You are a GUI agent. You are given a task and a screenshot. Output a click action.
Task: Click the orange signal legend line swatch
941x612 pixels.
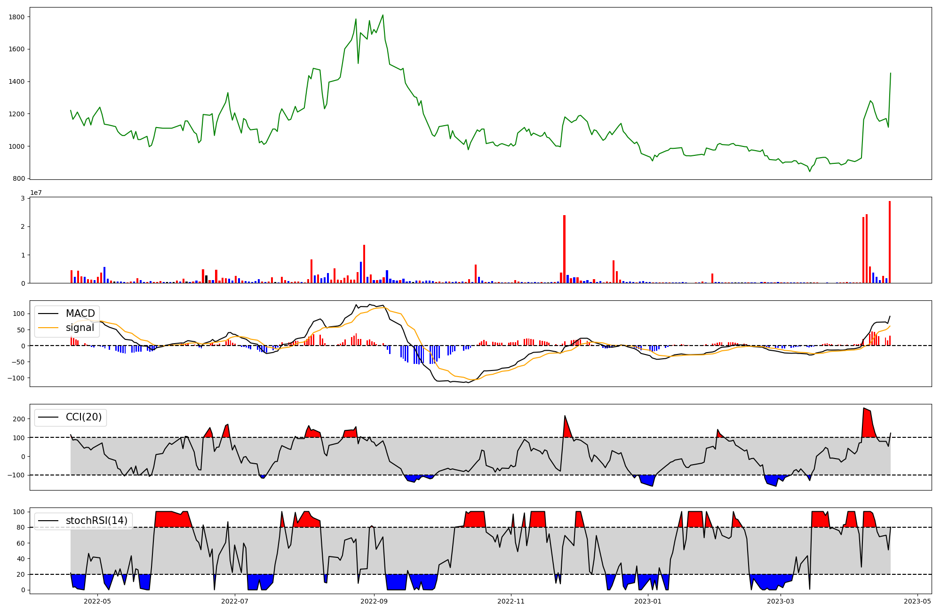coord(48,328)
